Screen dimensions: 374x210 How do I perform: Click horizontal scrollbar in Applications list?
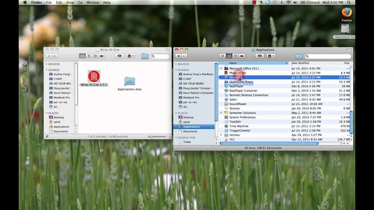click(x=269, y=143)
